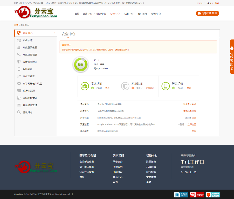Expand the 在线客服 side panel arrows
This screenshot has height=199, width=234.
tap(232, 69)
